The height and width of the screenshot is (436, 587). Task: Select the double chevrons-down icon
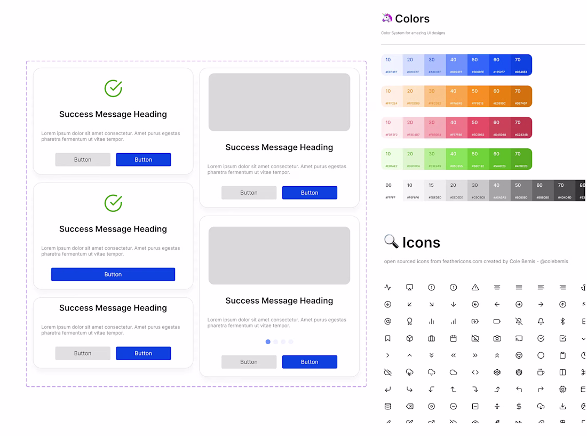[x=431, y=355]
